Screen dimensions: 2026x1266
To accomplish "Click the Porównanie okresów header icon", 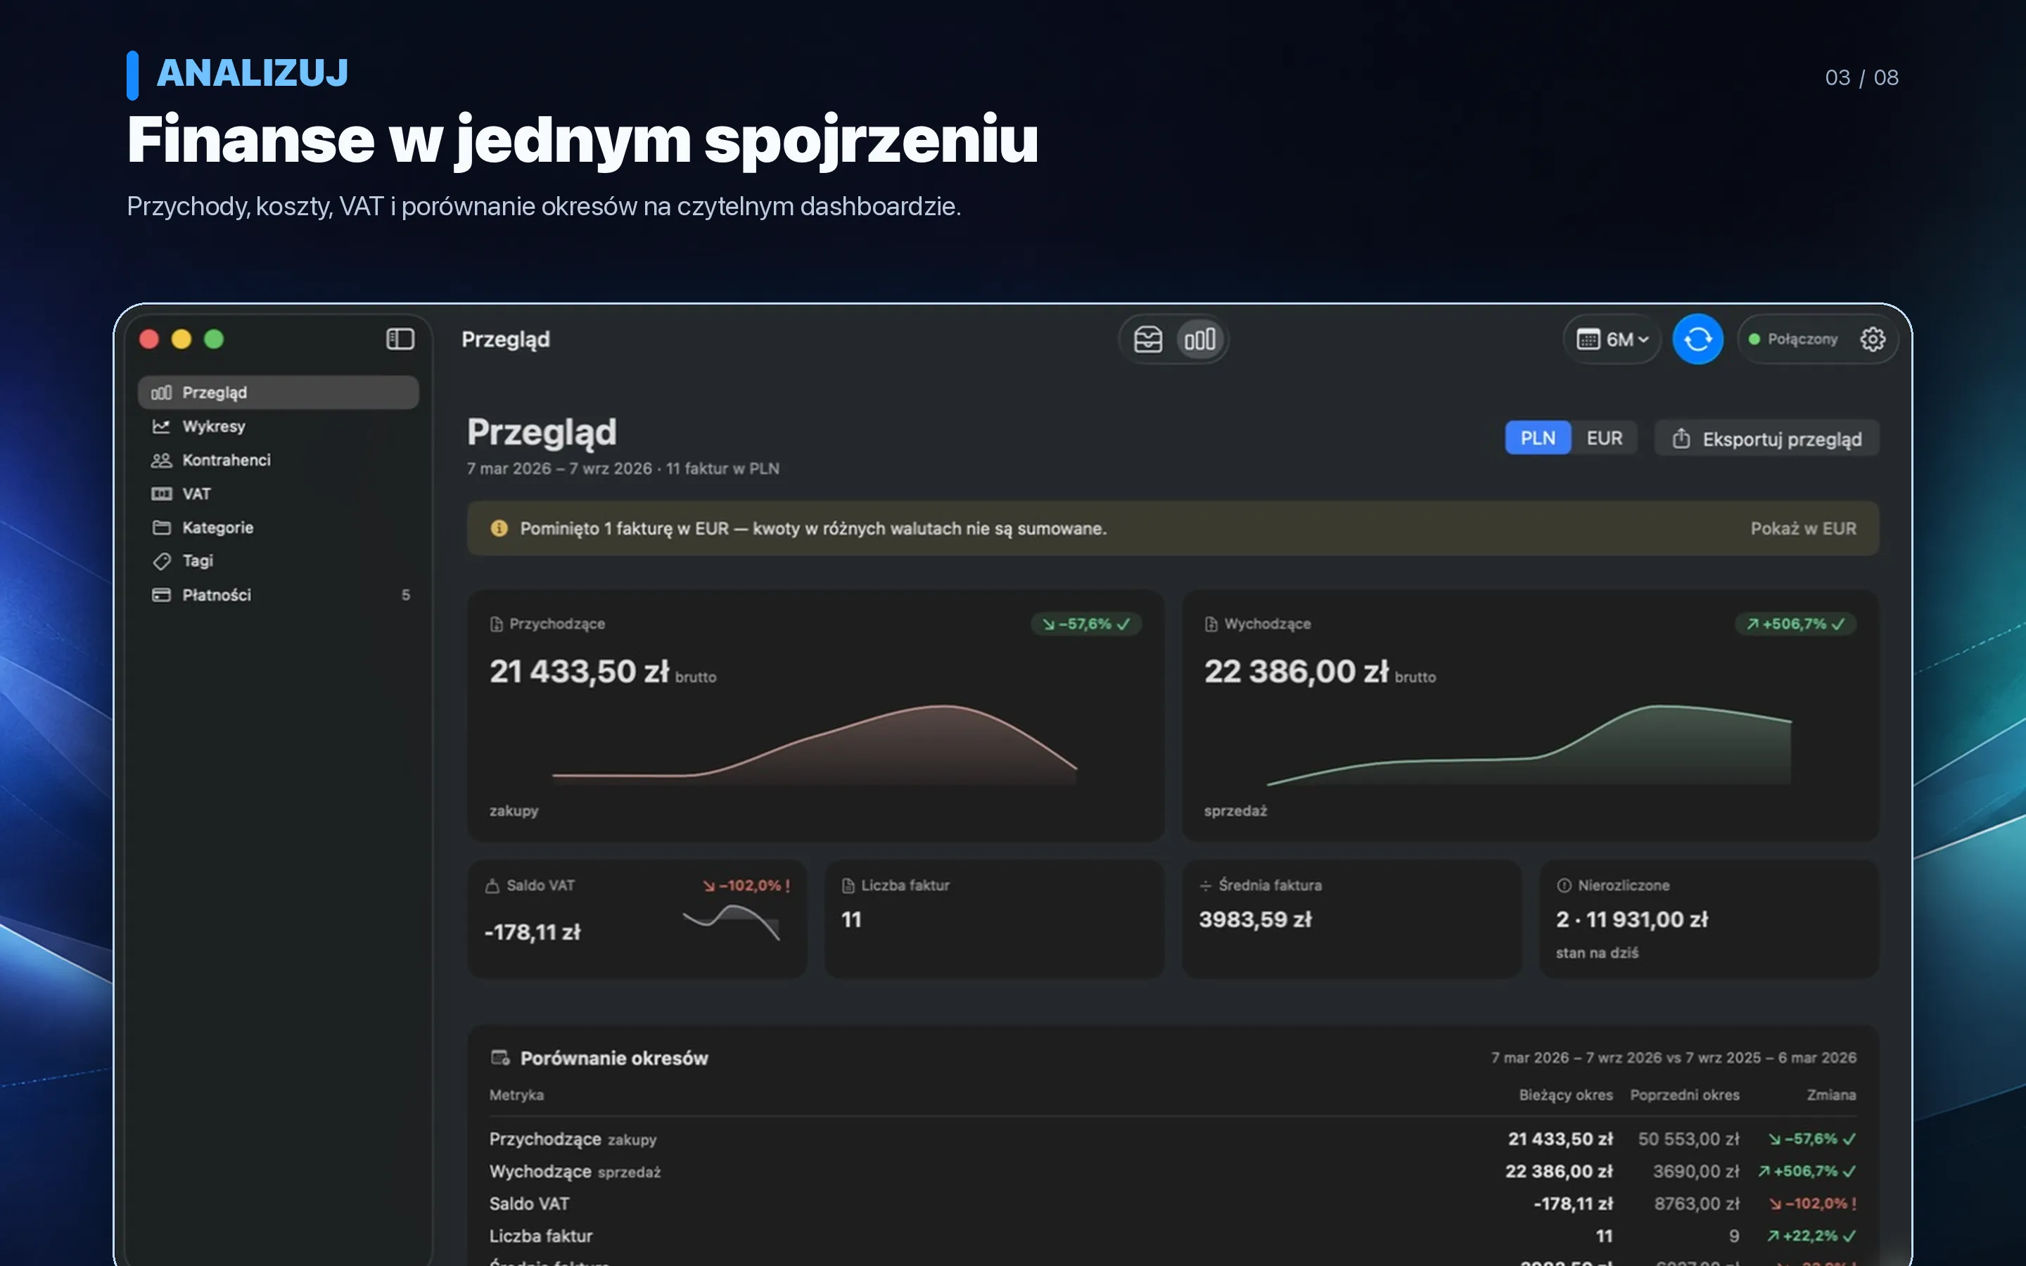I will coord(499,1058).
